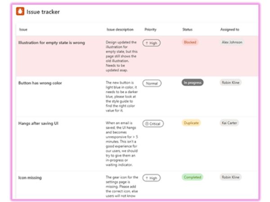Image resolution: width=270 pixels, height=202 pixels.
Task: Click the Blocked status badge
Action: tap(189, 42)
